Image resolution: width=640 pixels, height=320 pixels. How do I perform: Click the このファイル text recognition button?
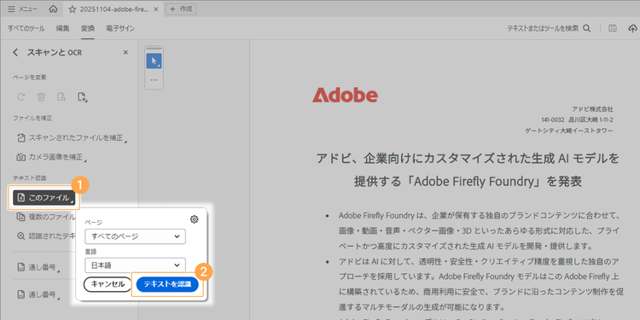[x=44, y=198]
